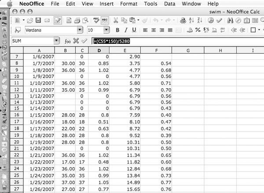Cancel formula entry with the X icon
Viewport: 264px width, 193px height.
click(x=76, y=41)
